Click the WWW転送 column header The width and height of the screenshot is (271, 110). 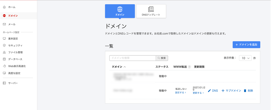(x=180, y=67)
